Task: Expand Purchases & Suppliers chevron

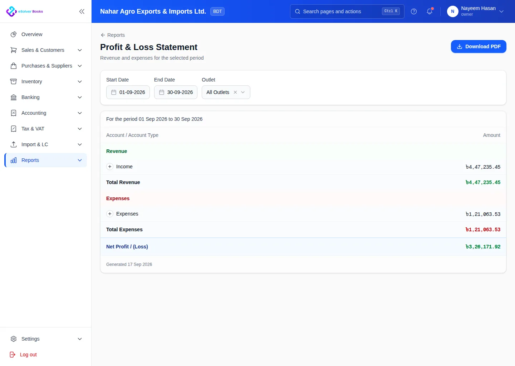Action: coord(80,66)
